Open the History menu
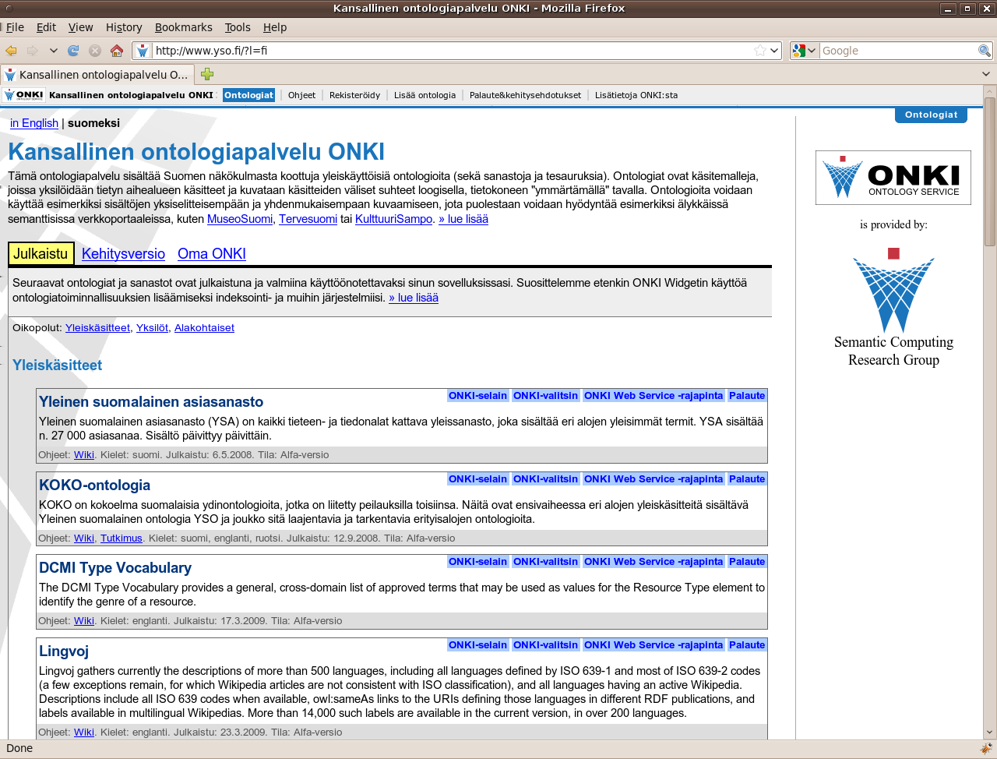This screenshot has width=997, height=759. point(124,27)
